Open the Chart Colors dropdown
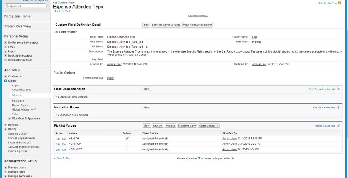The width and height of the screenshot is (348, 178). [x=209, y=126]
